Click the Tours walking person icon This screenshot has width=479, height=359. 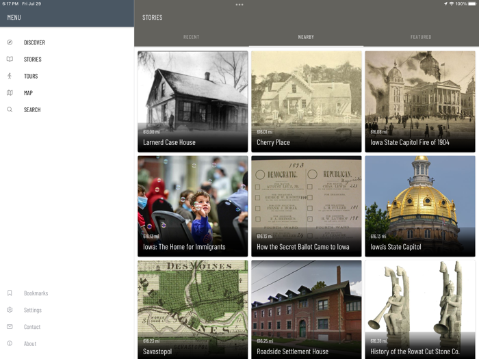tap(10, 76)
